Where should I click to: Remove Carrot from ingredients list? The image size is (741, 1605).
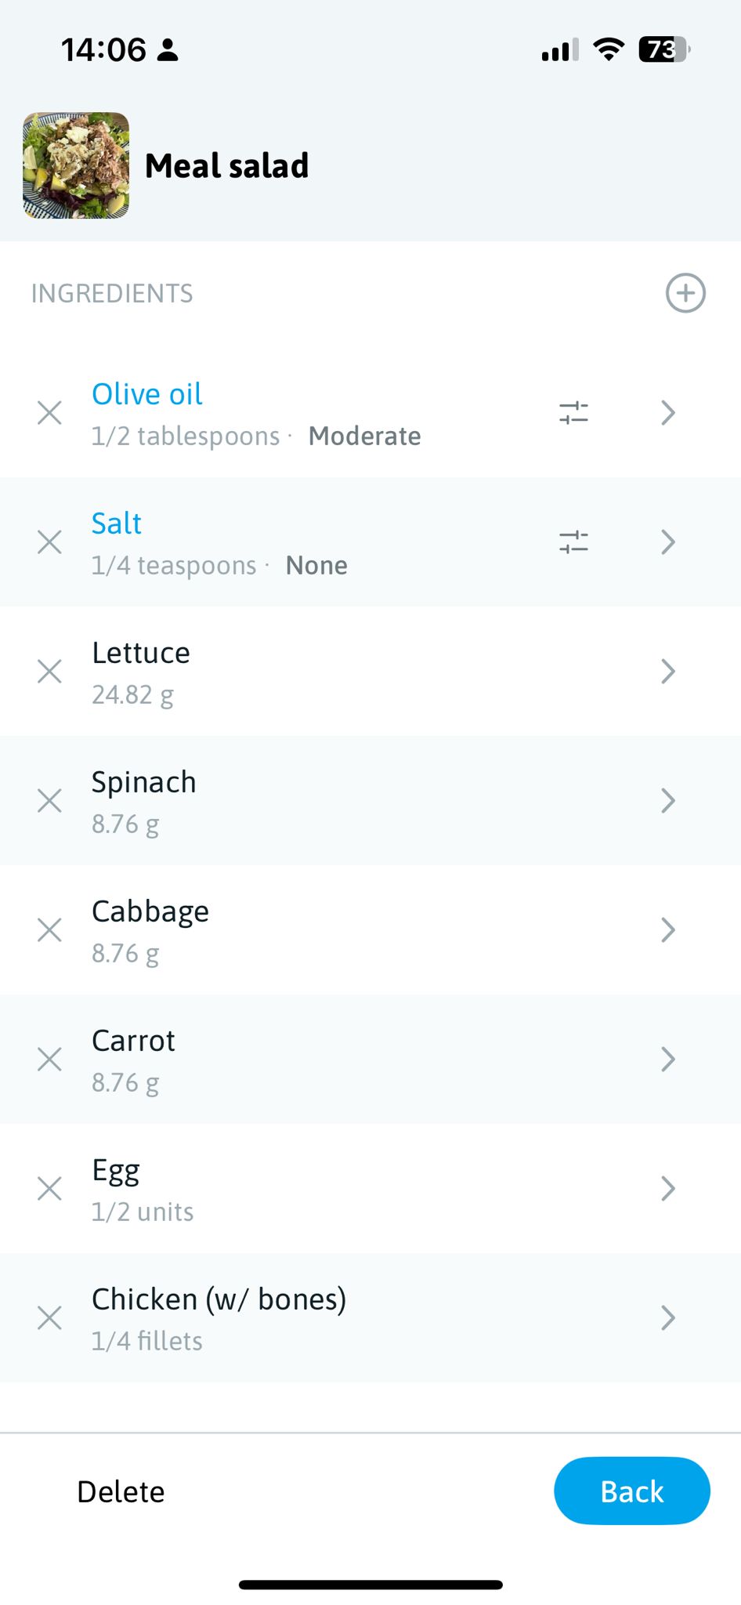pos(49,1060)
